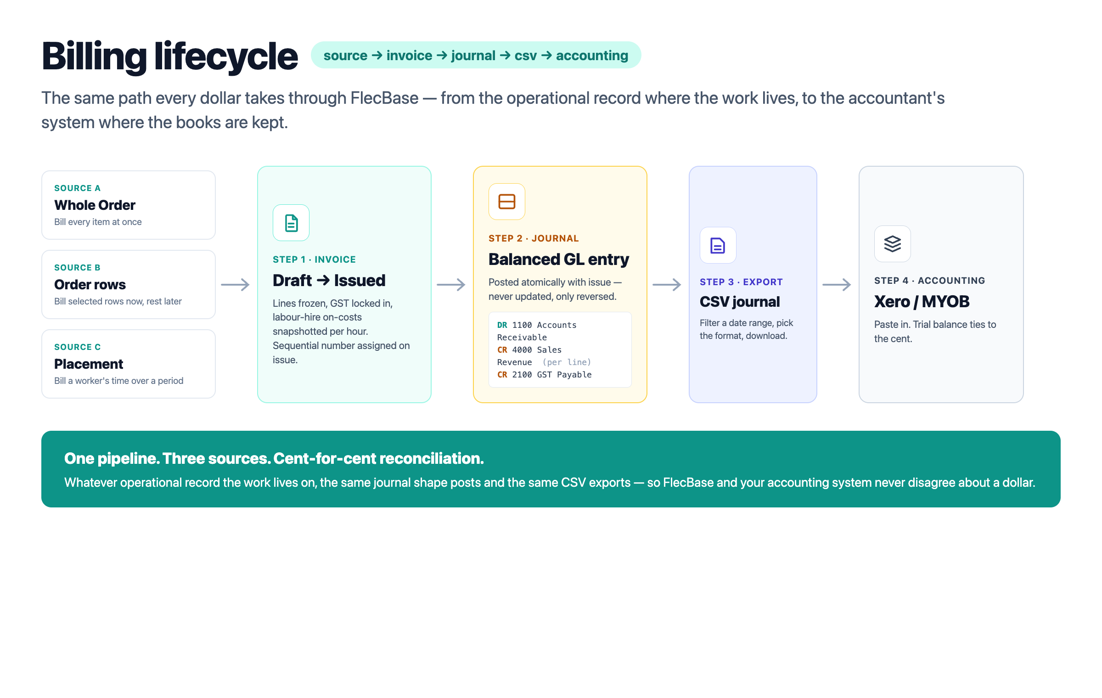
Task: Click 'Paste in. Trial balance ties' description
Action: (935, 332)
